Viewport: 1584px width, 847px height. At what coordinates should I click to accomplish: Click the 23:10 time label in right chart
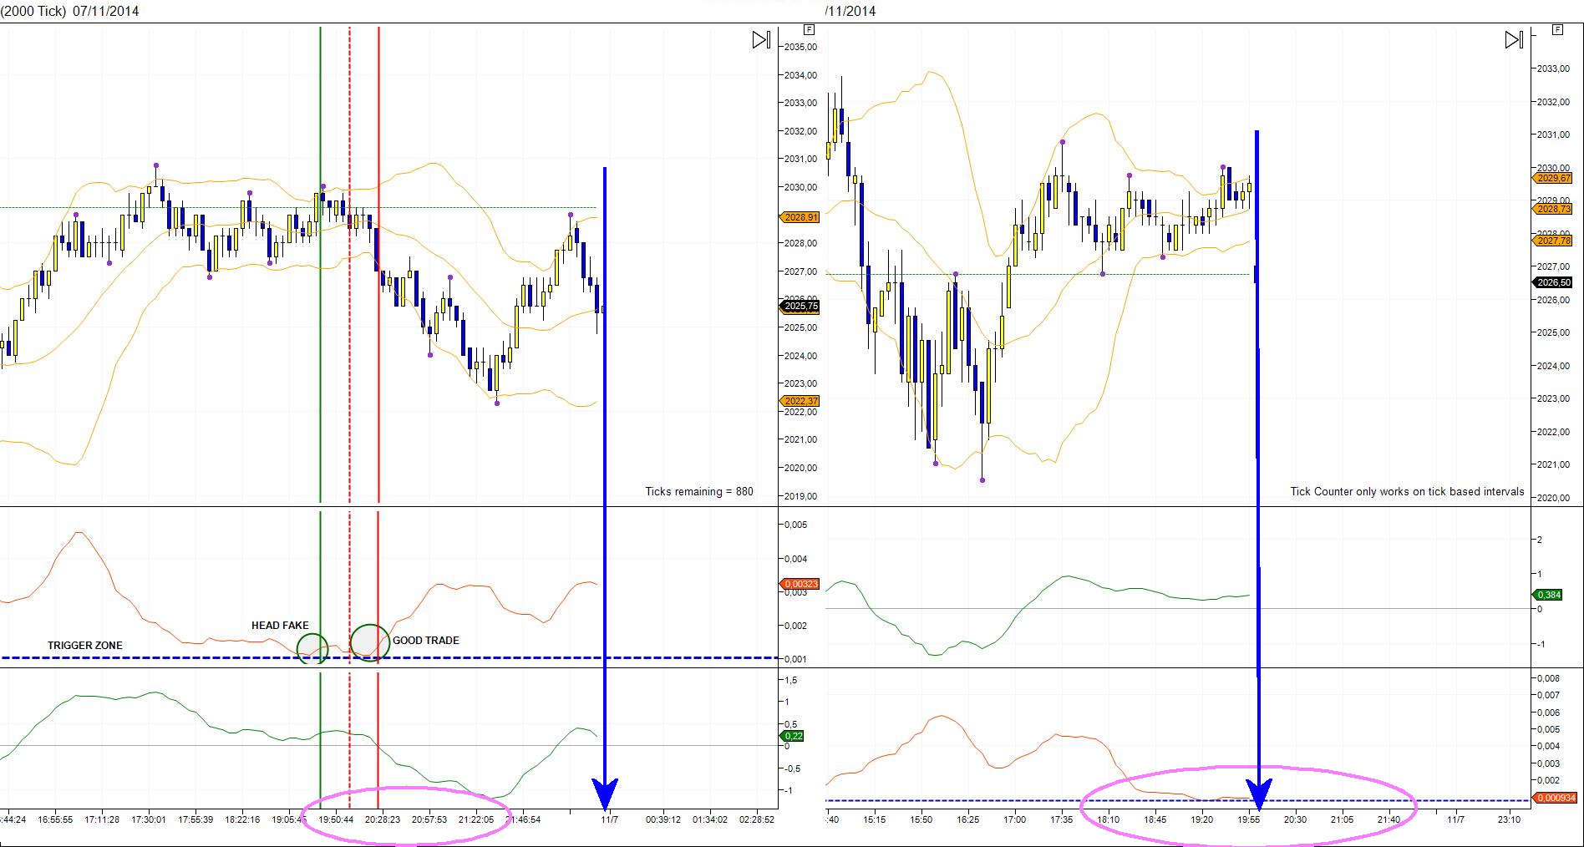[1509, 819]
